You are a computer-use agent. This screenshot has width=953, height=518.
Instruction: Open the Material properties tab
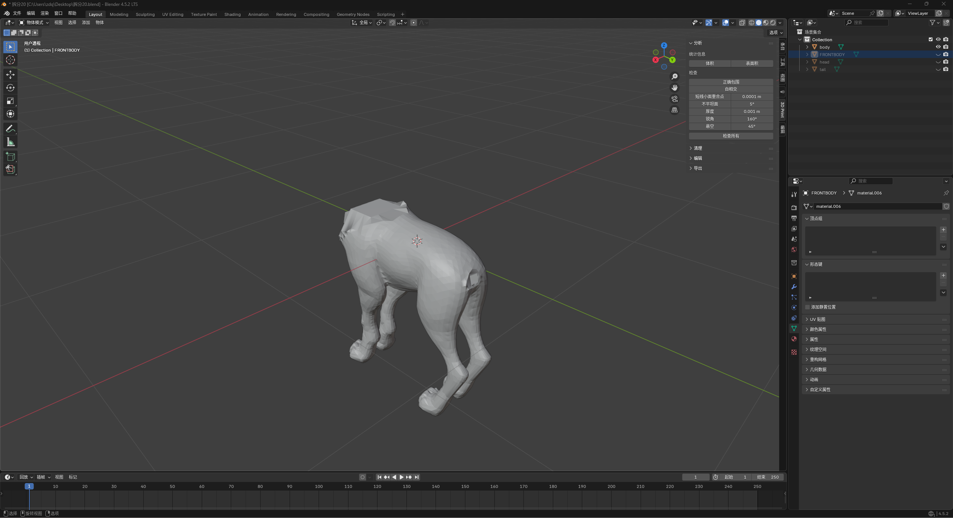pyautogui.click(x=794, y=339)
